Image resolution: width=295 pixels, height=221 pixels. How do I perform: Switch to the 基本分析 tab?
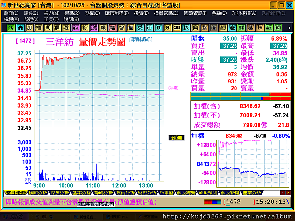(x=82, y=193)
